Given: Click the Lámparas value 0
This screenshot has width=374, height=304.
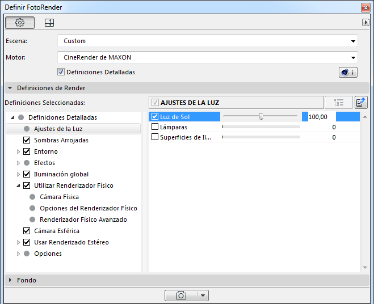Looking at the screenshot, I should click(334, 127).
